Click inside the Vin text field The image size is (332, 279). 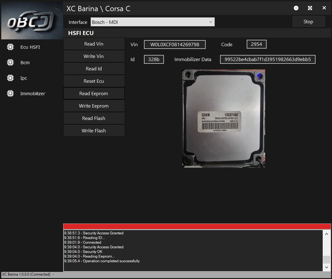(175, 45)
